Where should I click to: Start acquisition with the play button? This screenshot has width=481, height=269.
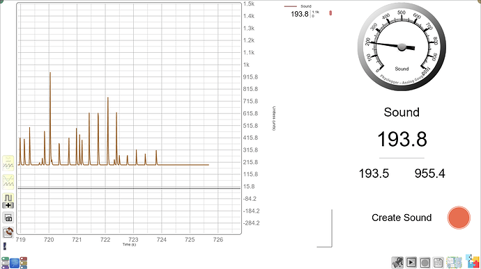pyautogui.click(x=411, y=263)
